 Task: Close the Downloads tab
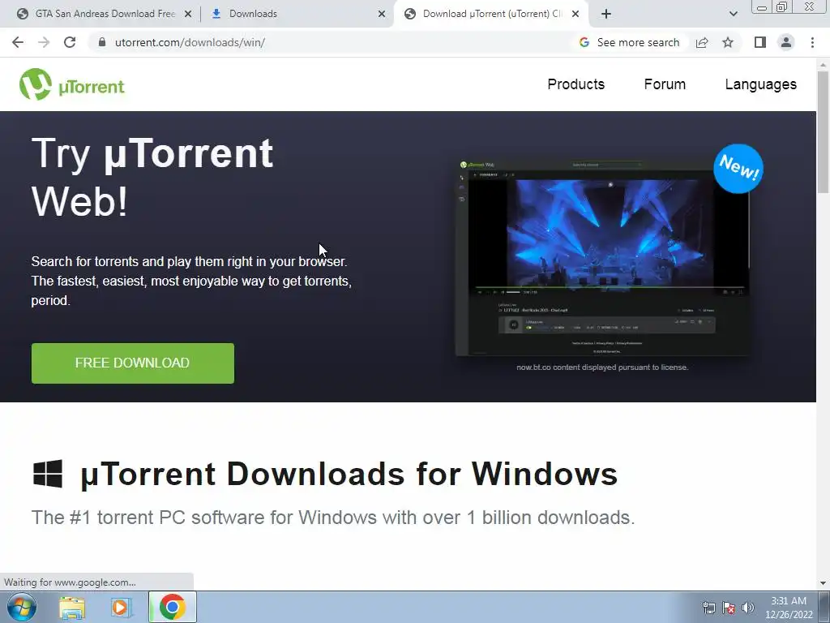point(382,14)
